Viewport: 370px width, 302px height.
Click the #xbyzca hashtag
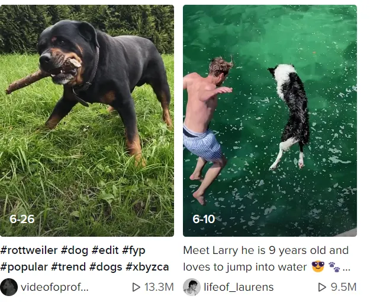click(147, 267)
